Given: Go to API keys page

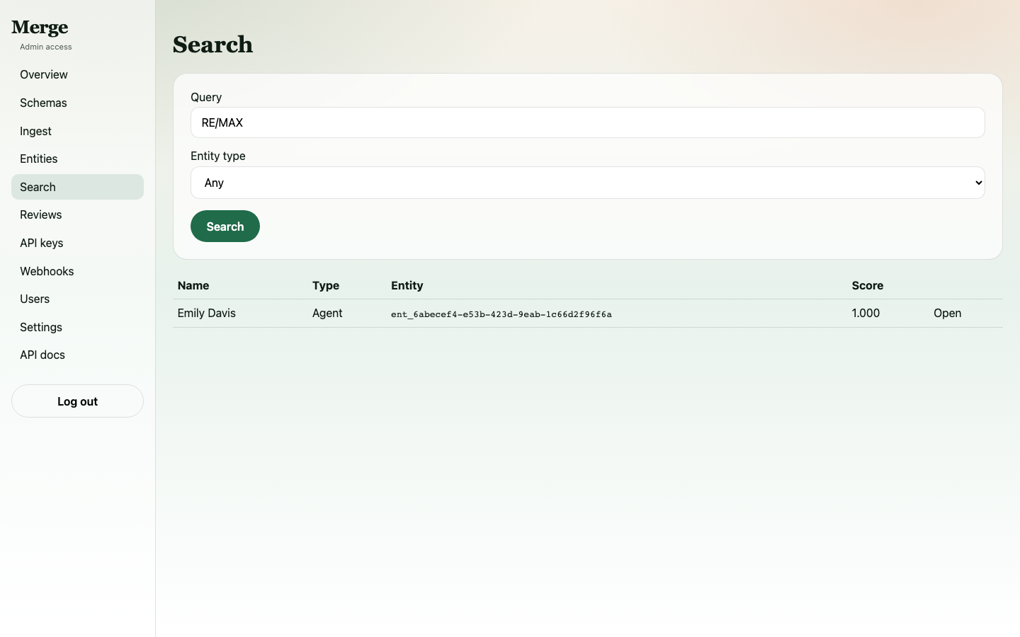Looking at the screenshot, I should point(77,243).
